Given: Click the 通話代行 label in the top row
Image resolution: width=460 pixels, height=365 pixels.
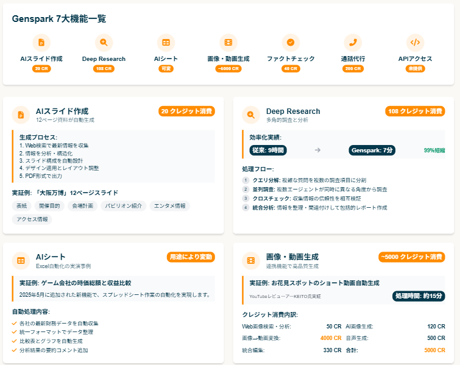Looking at the screenshot, I should pyautogui.click(x=353, y=59).
